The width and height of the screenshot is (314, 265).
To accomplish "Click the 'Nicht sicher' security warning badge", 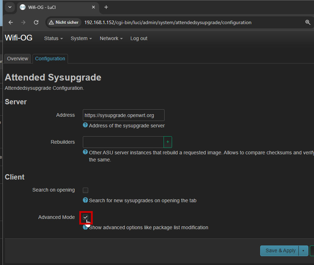I will [x=63, y=22].
